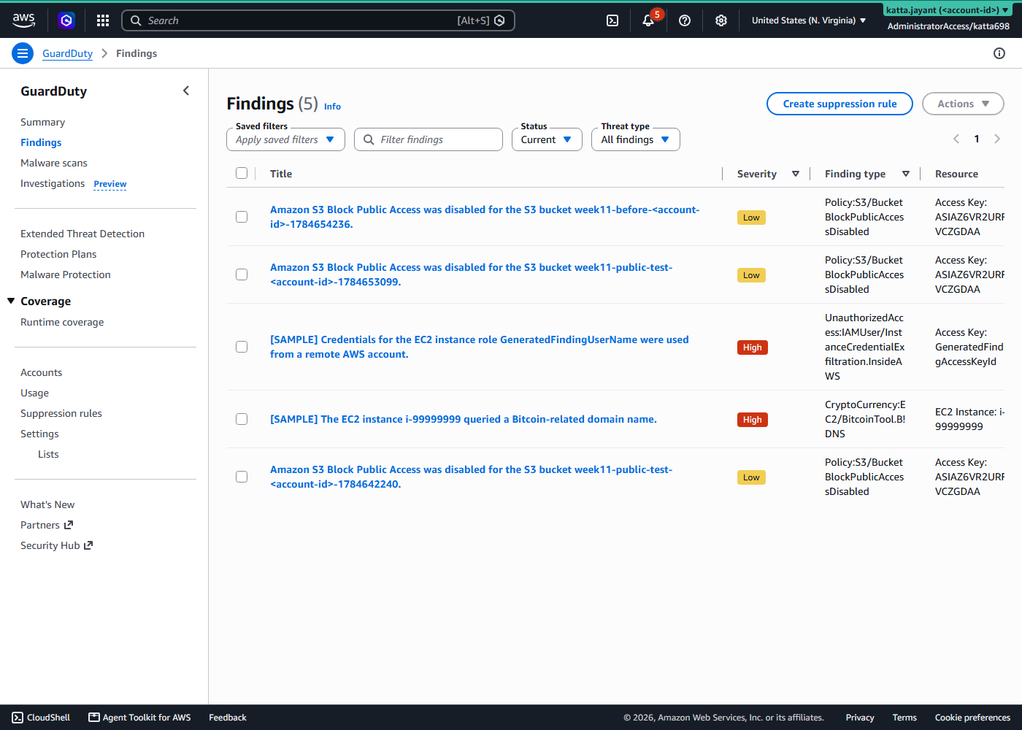The height and width of the screenshot is (730, 1022).
Task: Select all findings with header checkbox
Action: pyautogui.click(x=242, y=173)
